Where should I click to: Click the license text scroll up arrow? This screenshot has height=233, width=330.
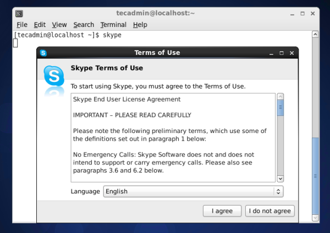[280, 97]
